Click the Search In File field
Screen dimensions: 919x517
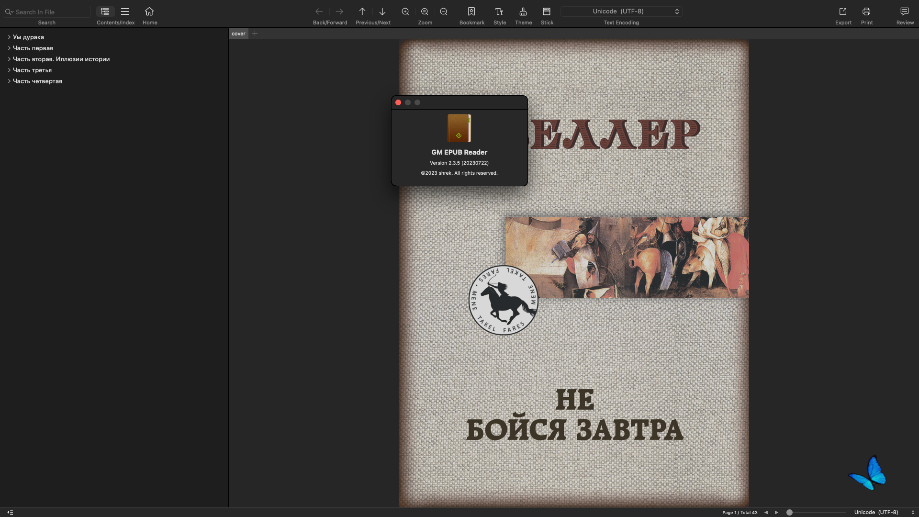click(47, 12)
